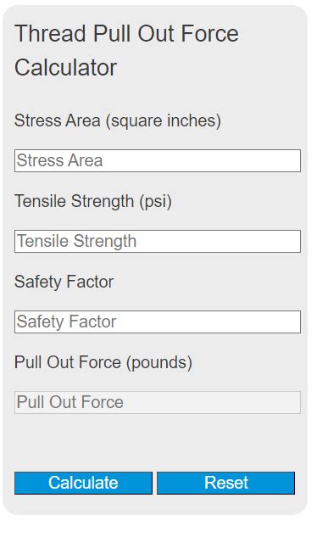Click the word 'Thread' in the heading
The width and height of the screenshot is (328, 537).
pyautogui.click(x=50, y=34)
